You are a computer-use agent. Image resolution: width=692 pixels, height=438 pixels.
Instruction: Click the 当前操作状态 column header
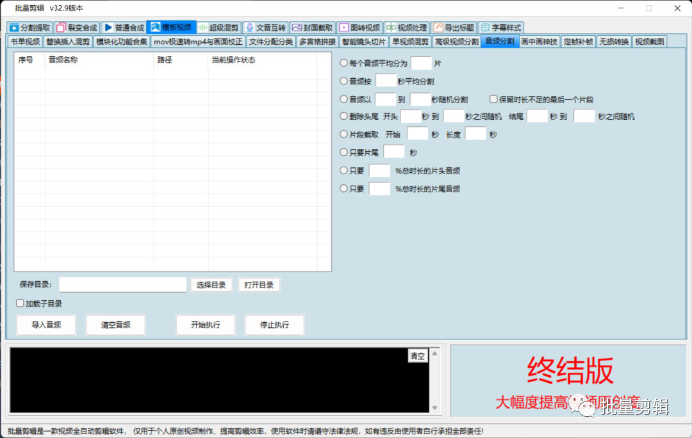point(262,60)
